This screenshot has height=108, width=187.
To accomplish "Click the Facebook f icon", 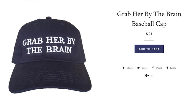I will pyautogui.click(x=124, y=68).
